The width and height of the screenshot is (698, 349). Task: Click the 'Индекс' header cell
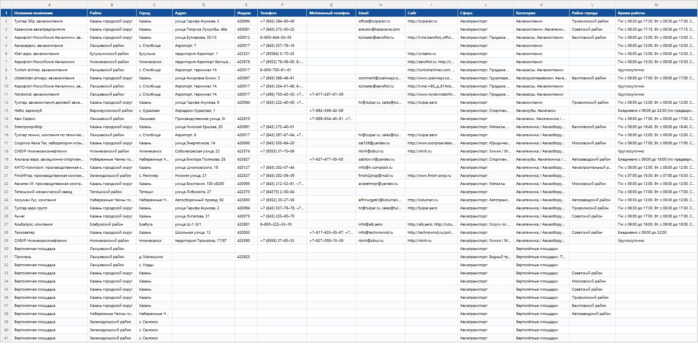246,13
